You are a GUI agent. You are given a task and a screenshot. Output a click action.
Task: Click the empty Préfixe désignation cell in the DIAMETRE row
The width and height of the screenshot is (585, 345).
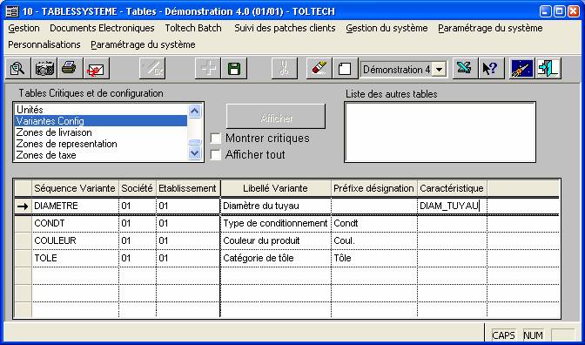tap(373, 206)
